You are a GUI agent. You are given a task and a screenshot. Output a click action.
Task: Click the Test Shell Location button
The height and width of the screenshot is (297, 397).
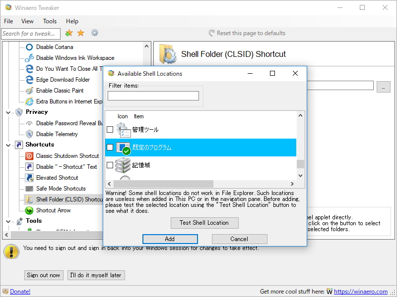(204, 223)
